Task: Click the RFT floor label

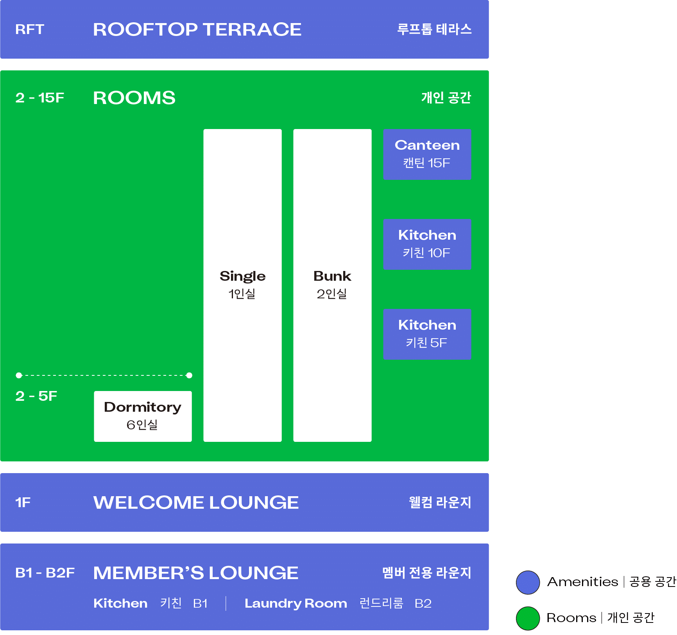Action: (x=30, y=29)
